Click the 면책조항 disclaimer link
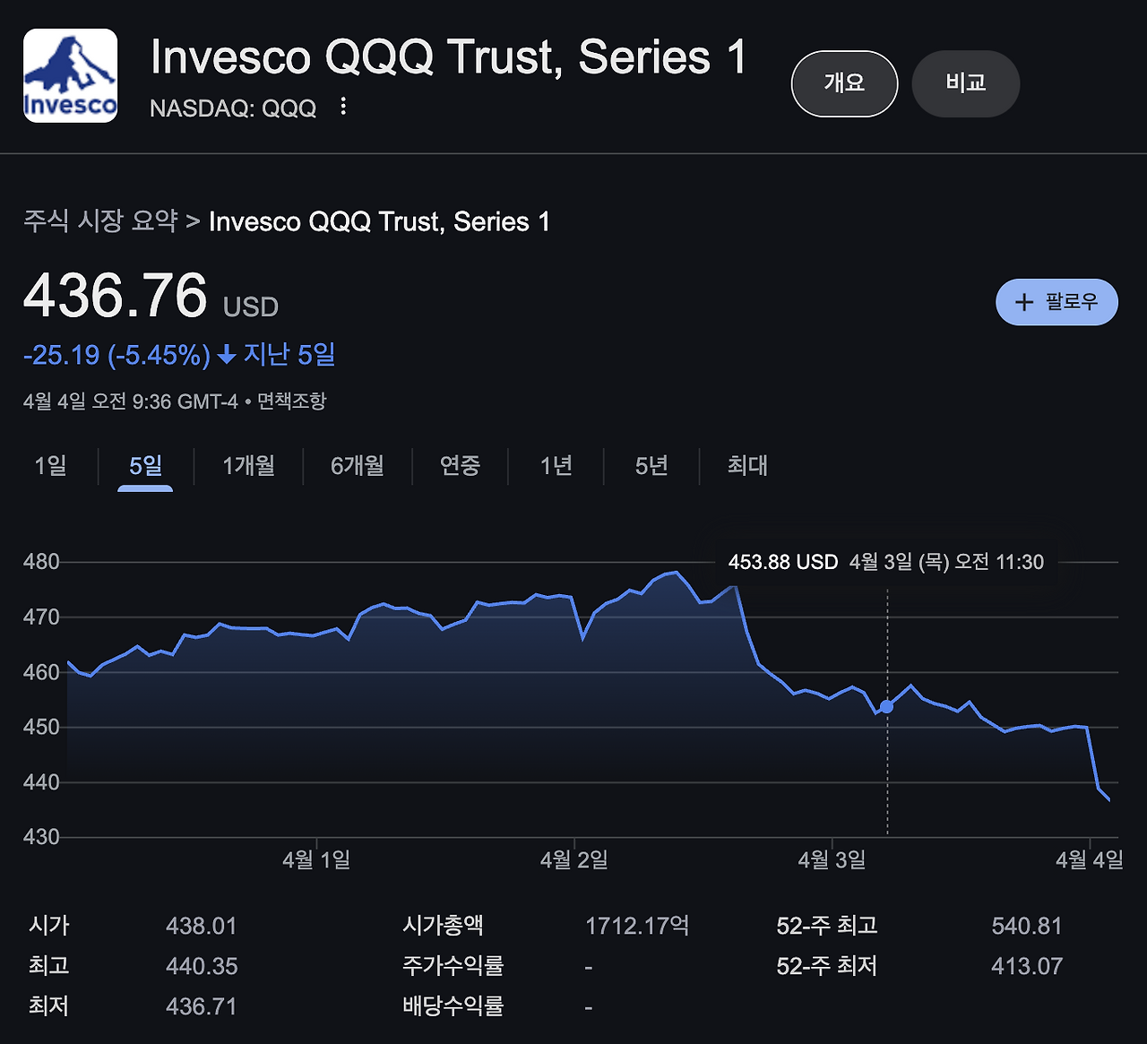The image size is (1147, 1044). [292, 401]
